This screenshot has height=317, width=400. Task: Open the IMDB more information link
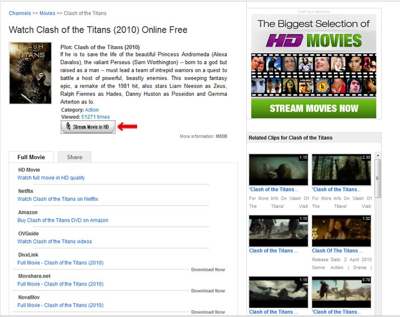pyautogui.click(x=222, y=137)
